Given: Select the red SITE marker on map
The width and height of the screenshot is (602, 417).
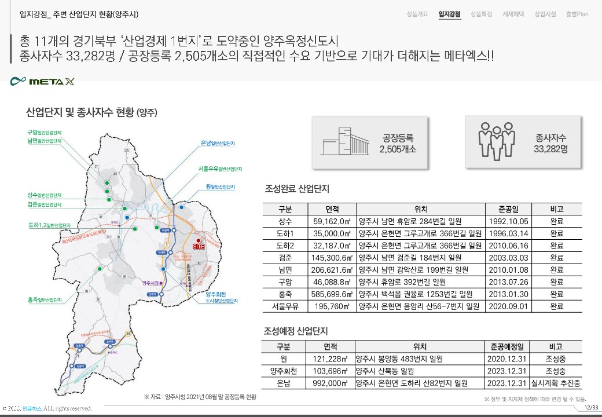Looking at the screenshot, I should (x=199, y=242).
